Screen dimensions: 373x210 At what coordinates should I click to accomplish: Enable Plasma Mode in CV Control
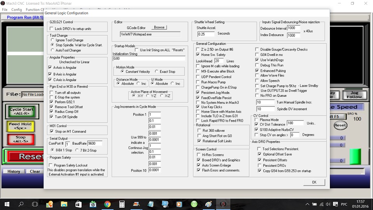coord(256,119)
